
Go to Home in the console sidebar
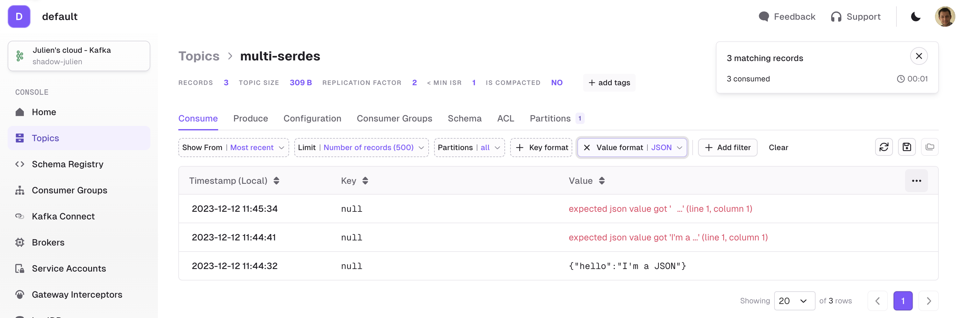(79, 112)
